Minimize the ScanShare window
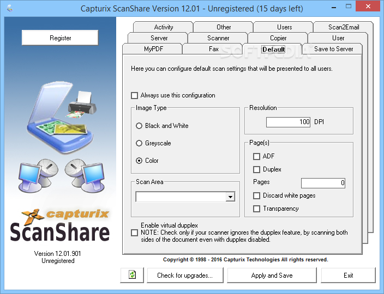The image size is (384, 294). click(334, 7)
